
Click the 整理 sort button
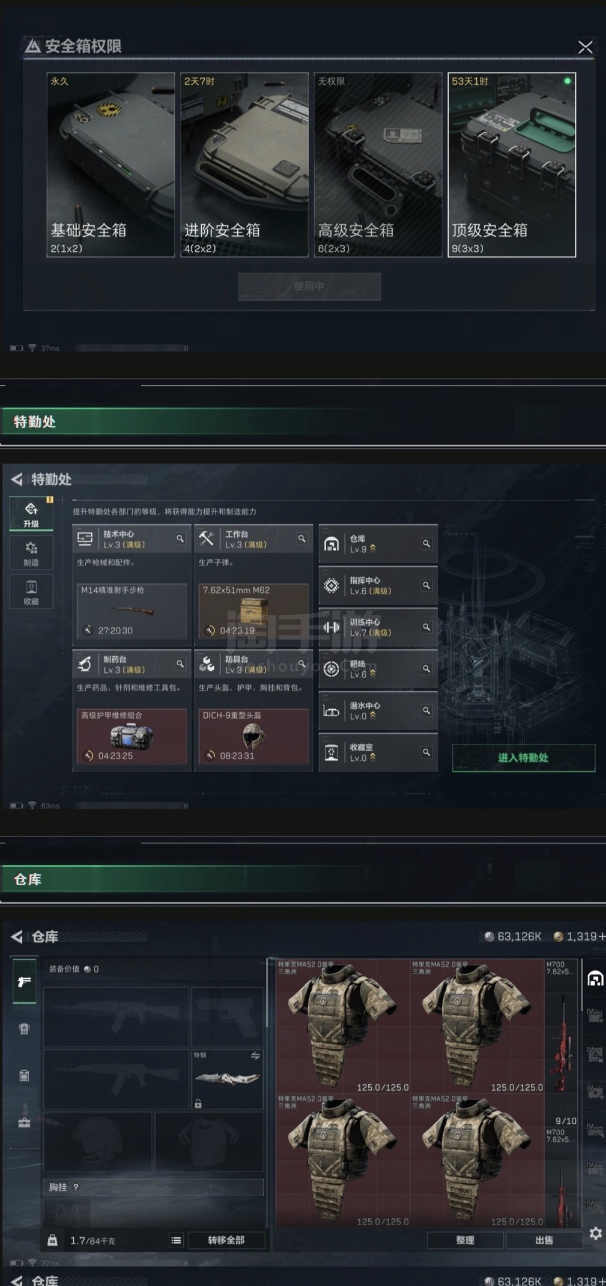[465, 1240]
